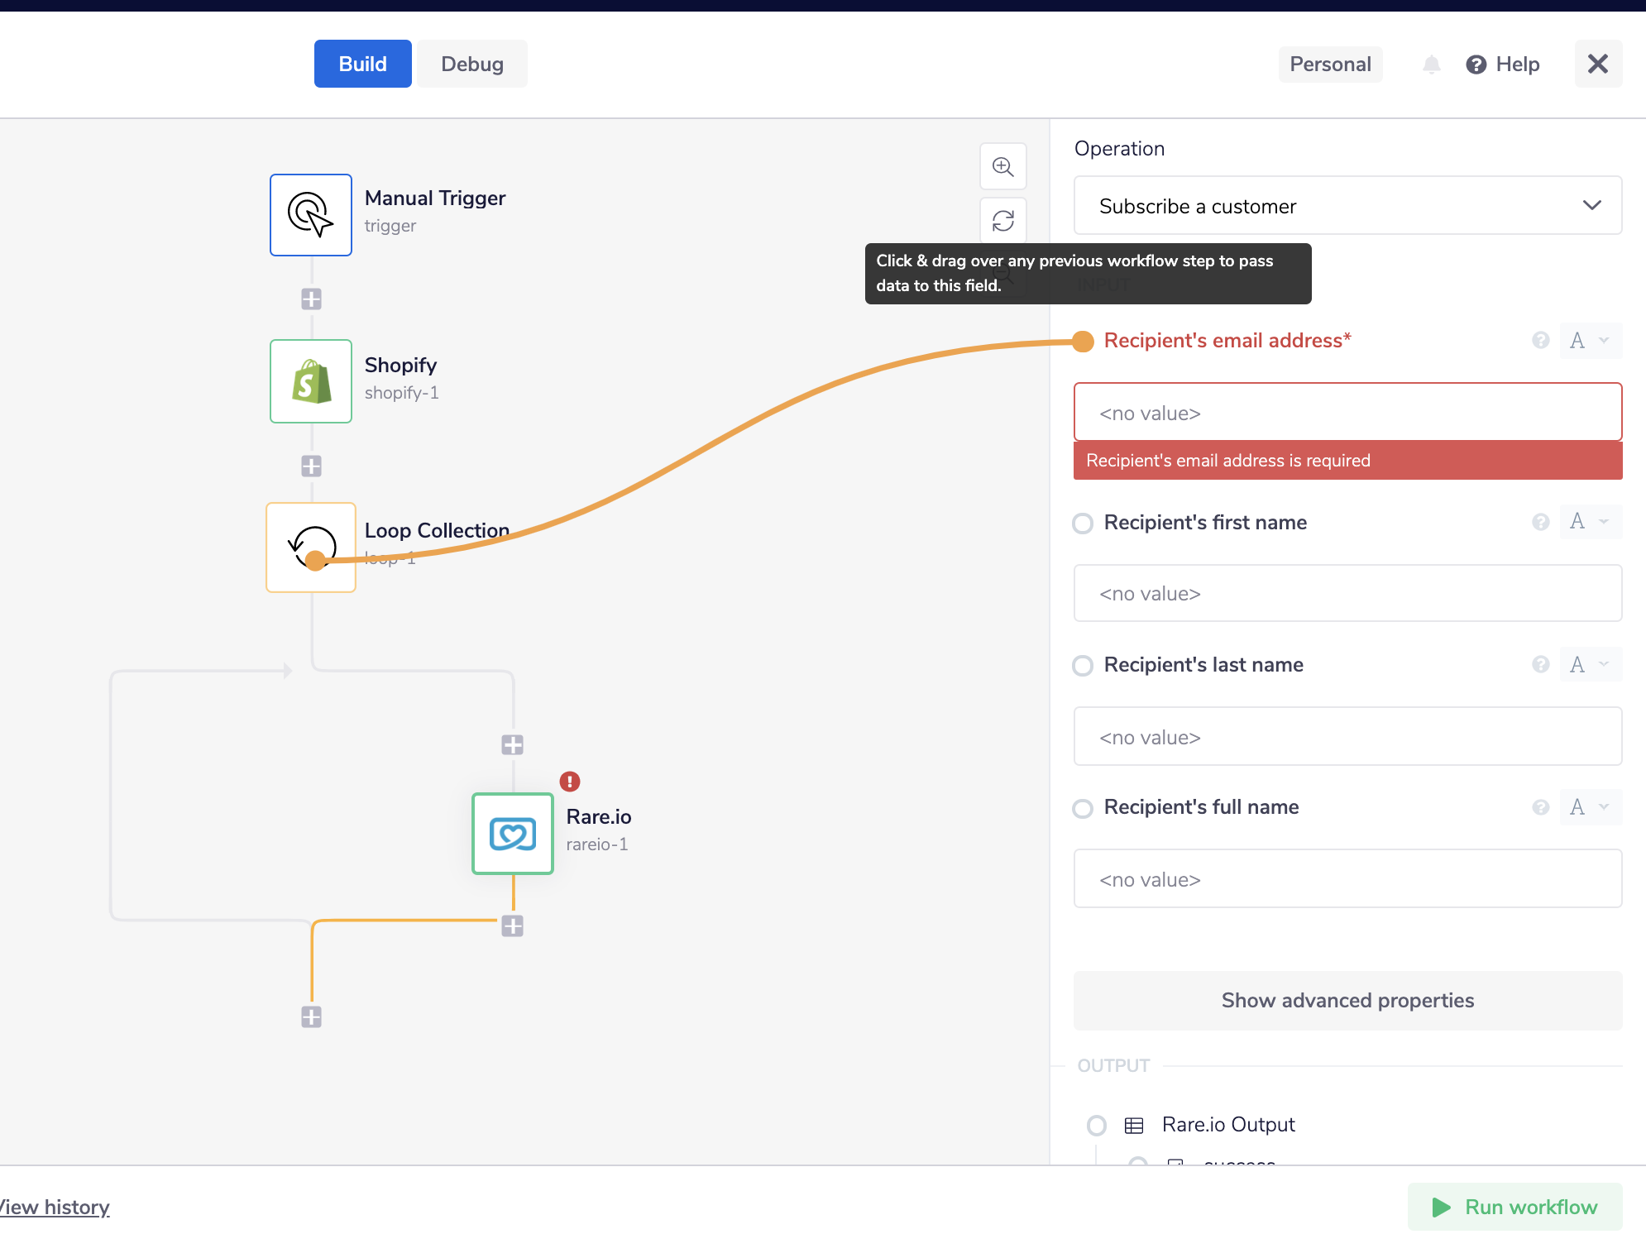The height and width of the screenshot is (1234, 1646).
Task: Click Show advanced properties button
Action: click(1347, 1001)
